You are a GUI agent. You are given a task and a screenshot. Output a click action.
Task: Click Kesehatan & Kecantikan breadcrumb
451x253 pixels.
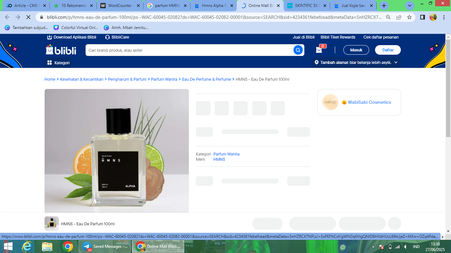(82, 79)
